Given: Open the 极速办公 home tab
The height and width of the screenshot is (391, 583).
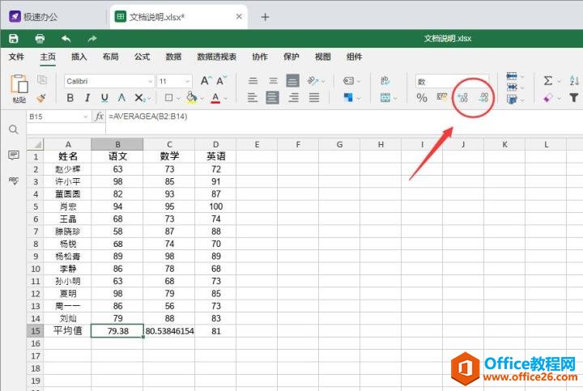Looking at the screenshot, I should (x=33, y=17).
